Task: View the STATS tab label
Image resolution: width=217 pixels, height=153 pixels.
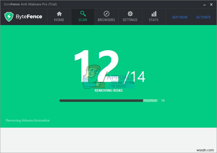Action: pyautogui.click(x=154, y=20)
